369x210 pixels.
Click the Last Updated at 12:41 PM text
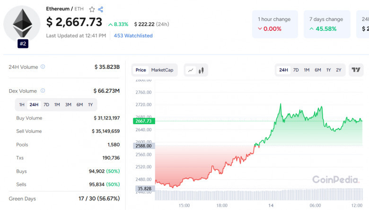point(76,36)
